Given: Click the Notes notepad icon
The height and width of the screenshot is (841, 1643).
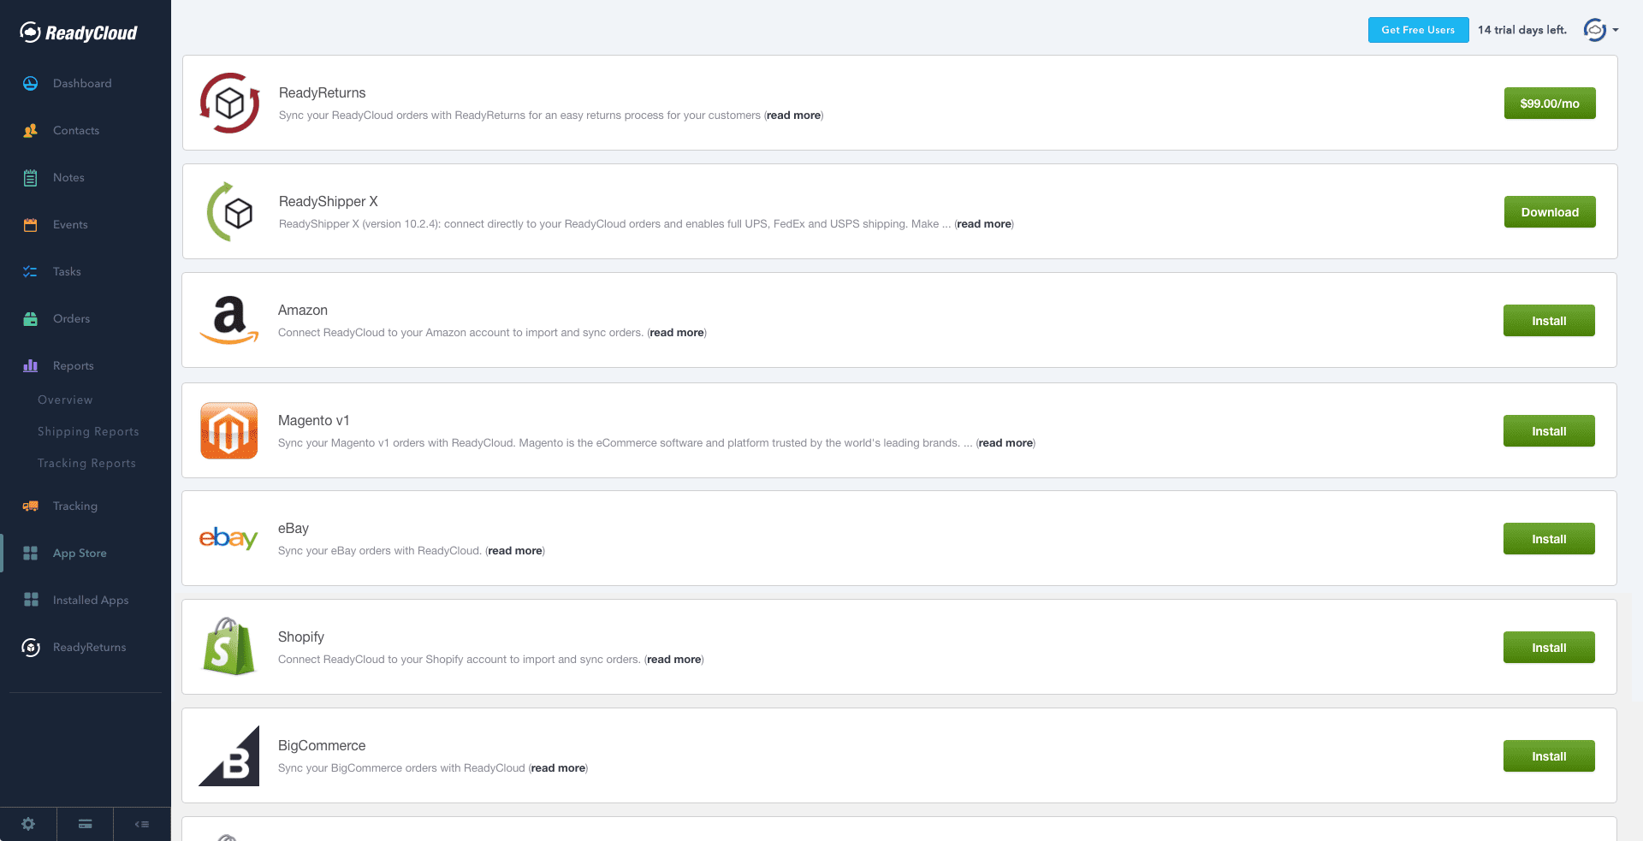Looking at the screenshot, I should click(30, 177).
